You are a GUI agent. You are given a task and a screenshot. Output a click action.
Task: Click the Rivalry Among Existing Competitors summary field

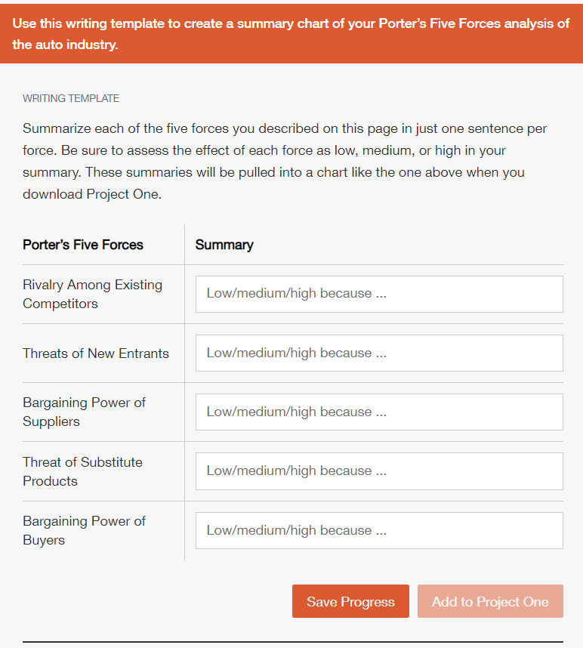coord(378,294)
